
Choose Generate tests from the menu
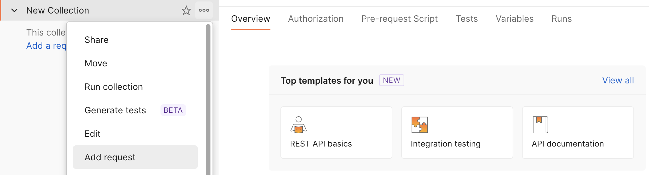coord(135,110)
